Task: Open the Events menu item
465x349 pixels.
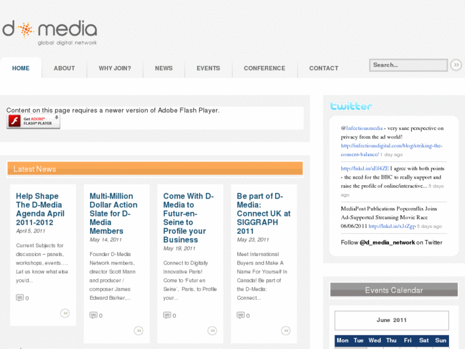Action: click(208, 68)
